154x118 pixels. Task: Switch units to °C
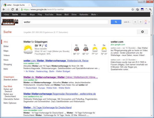[45, 46]
